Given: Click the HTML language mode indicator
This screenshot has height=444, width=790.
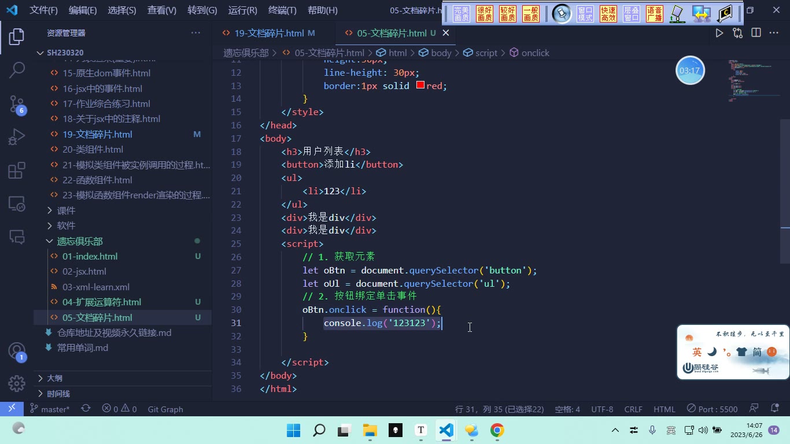Looking at the screenshot, I should click(x=664, y=409).
